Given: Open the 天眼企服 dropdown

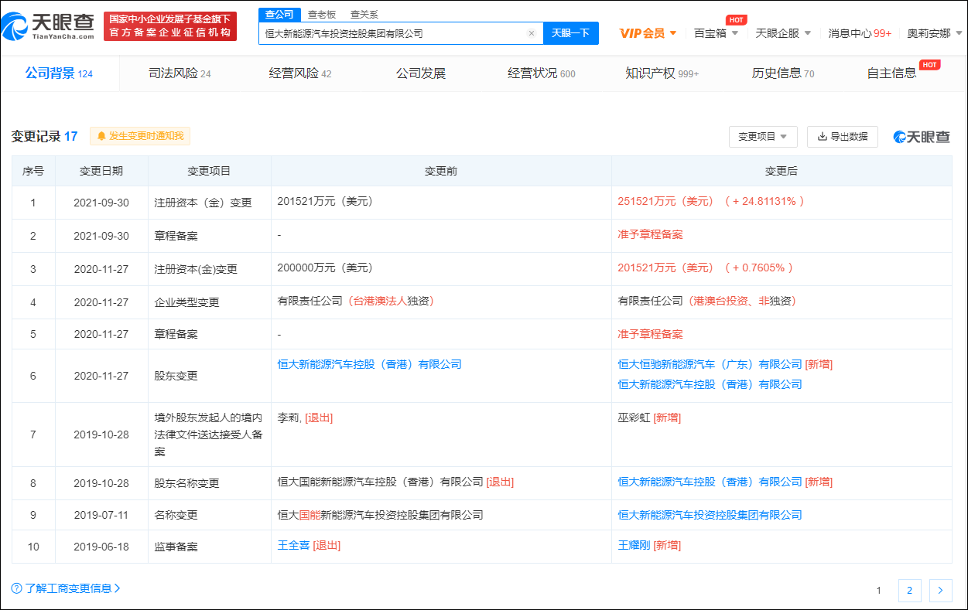Looking at the screenshot, I should point(783,33).
